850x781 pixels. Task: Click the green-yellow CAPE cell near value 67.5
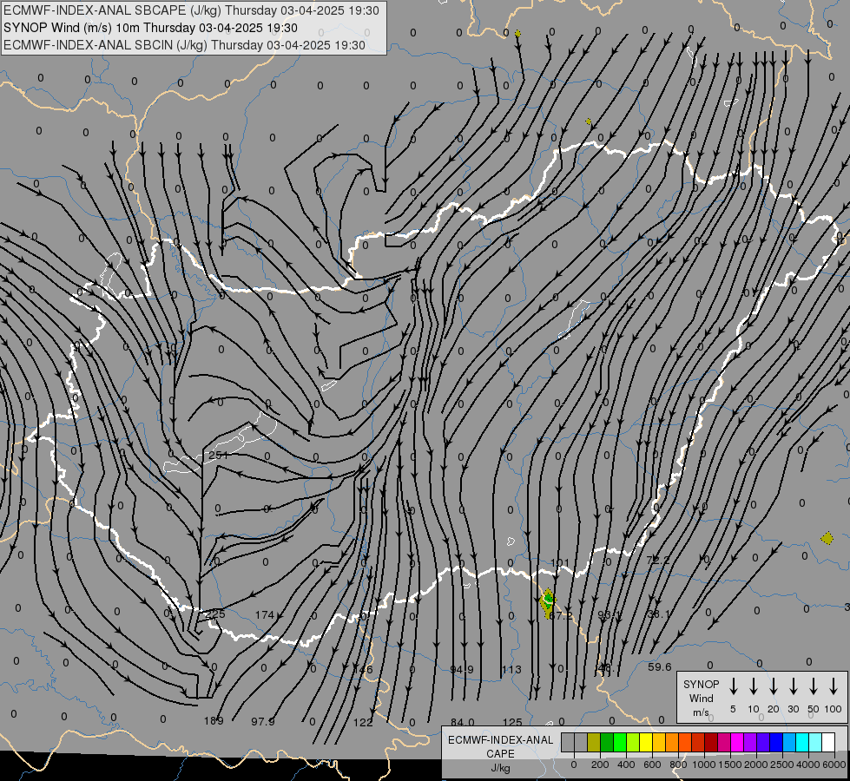point(548,603)
